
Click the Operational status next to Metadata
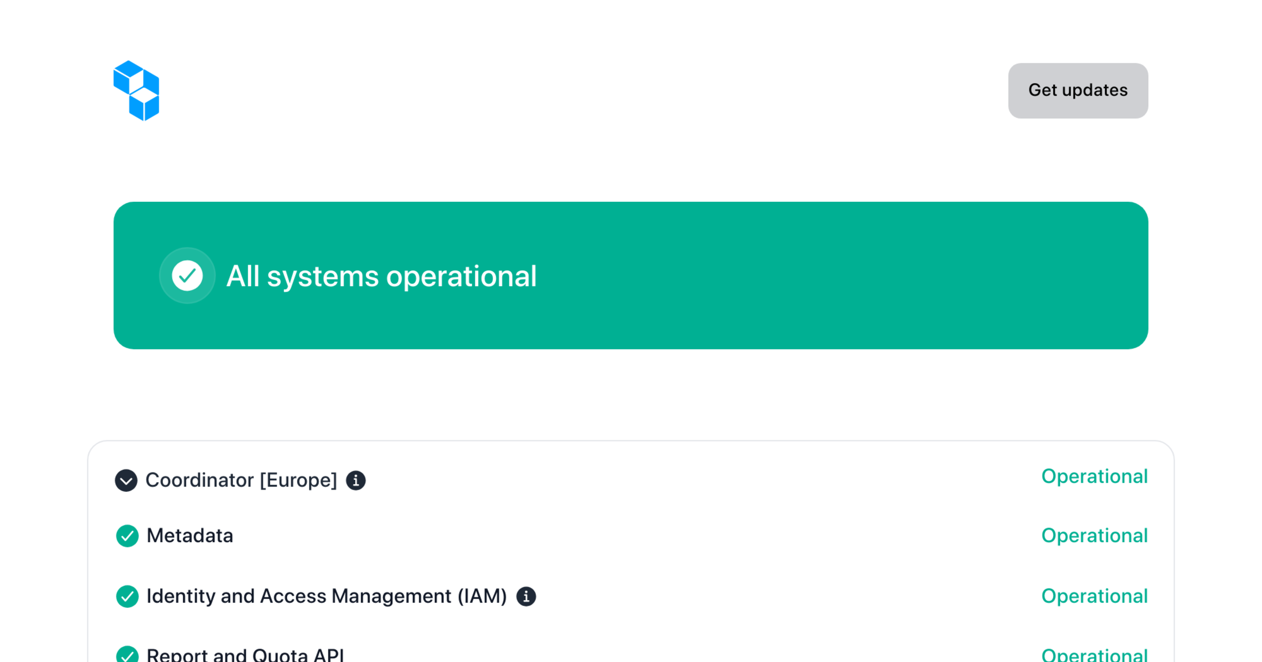(x=1094, y=535)
